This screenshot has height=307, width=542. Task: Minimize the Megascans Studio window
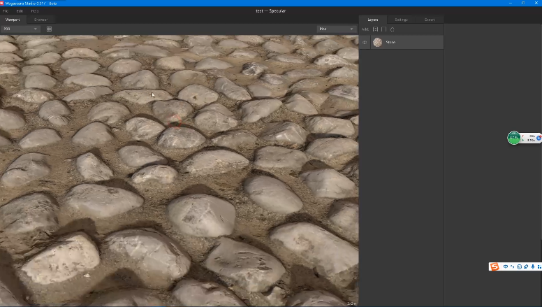pyautogui.click(x=511, y=3)
